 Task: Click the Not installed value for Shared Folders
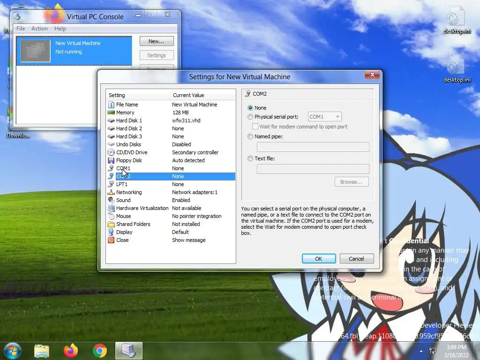[x=186, y=224]
